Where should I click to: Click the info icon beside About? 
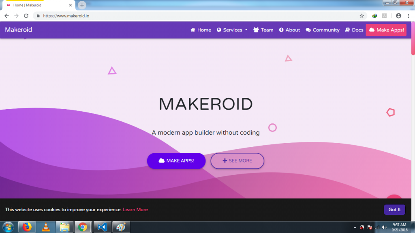(281, 30)
